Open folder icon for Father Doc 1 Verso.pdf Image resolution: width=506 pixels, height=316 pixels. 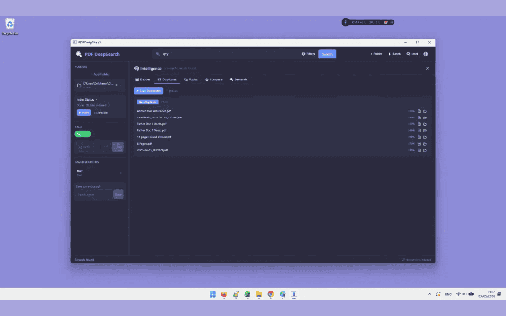click(425, 130)
